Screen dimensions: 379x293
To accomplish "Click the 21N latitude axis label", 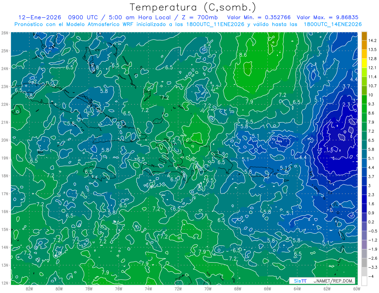I will tap(5, 122).
